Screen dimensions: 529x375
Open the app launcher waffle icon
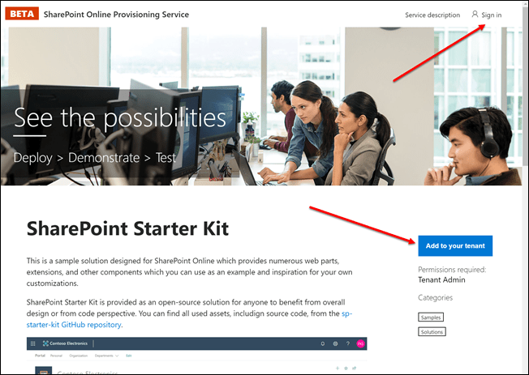[32, 343]
